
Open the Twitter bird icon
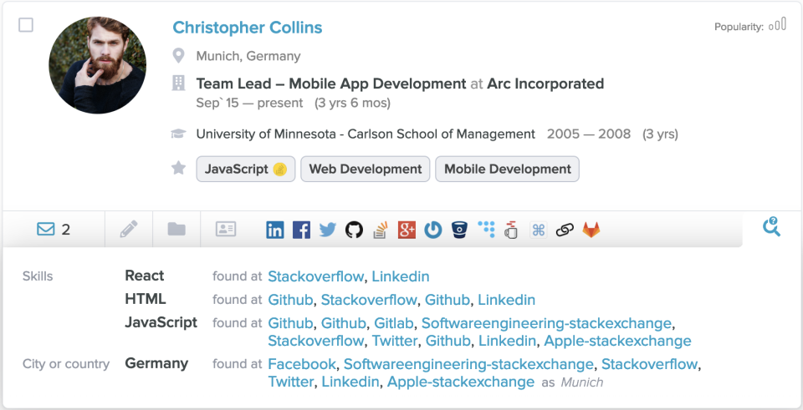[x=327, y=230]
